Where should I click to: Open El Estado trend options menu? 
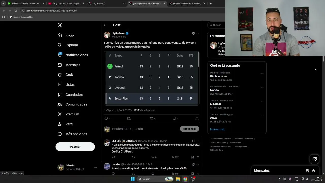point(262,101)
